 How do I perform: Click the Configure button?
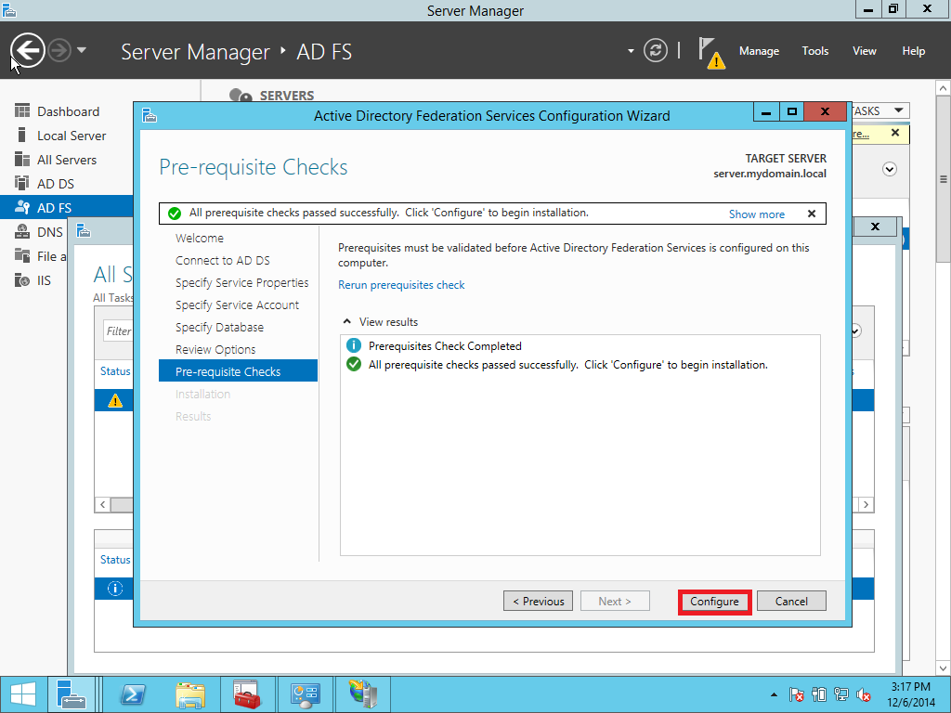point(713,601)
